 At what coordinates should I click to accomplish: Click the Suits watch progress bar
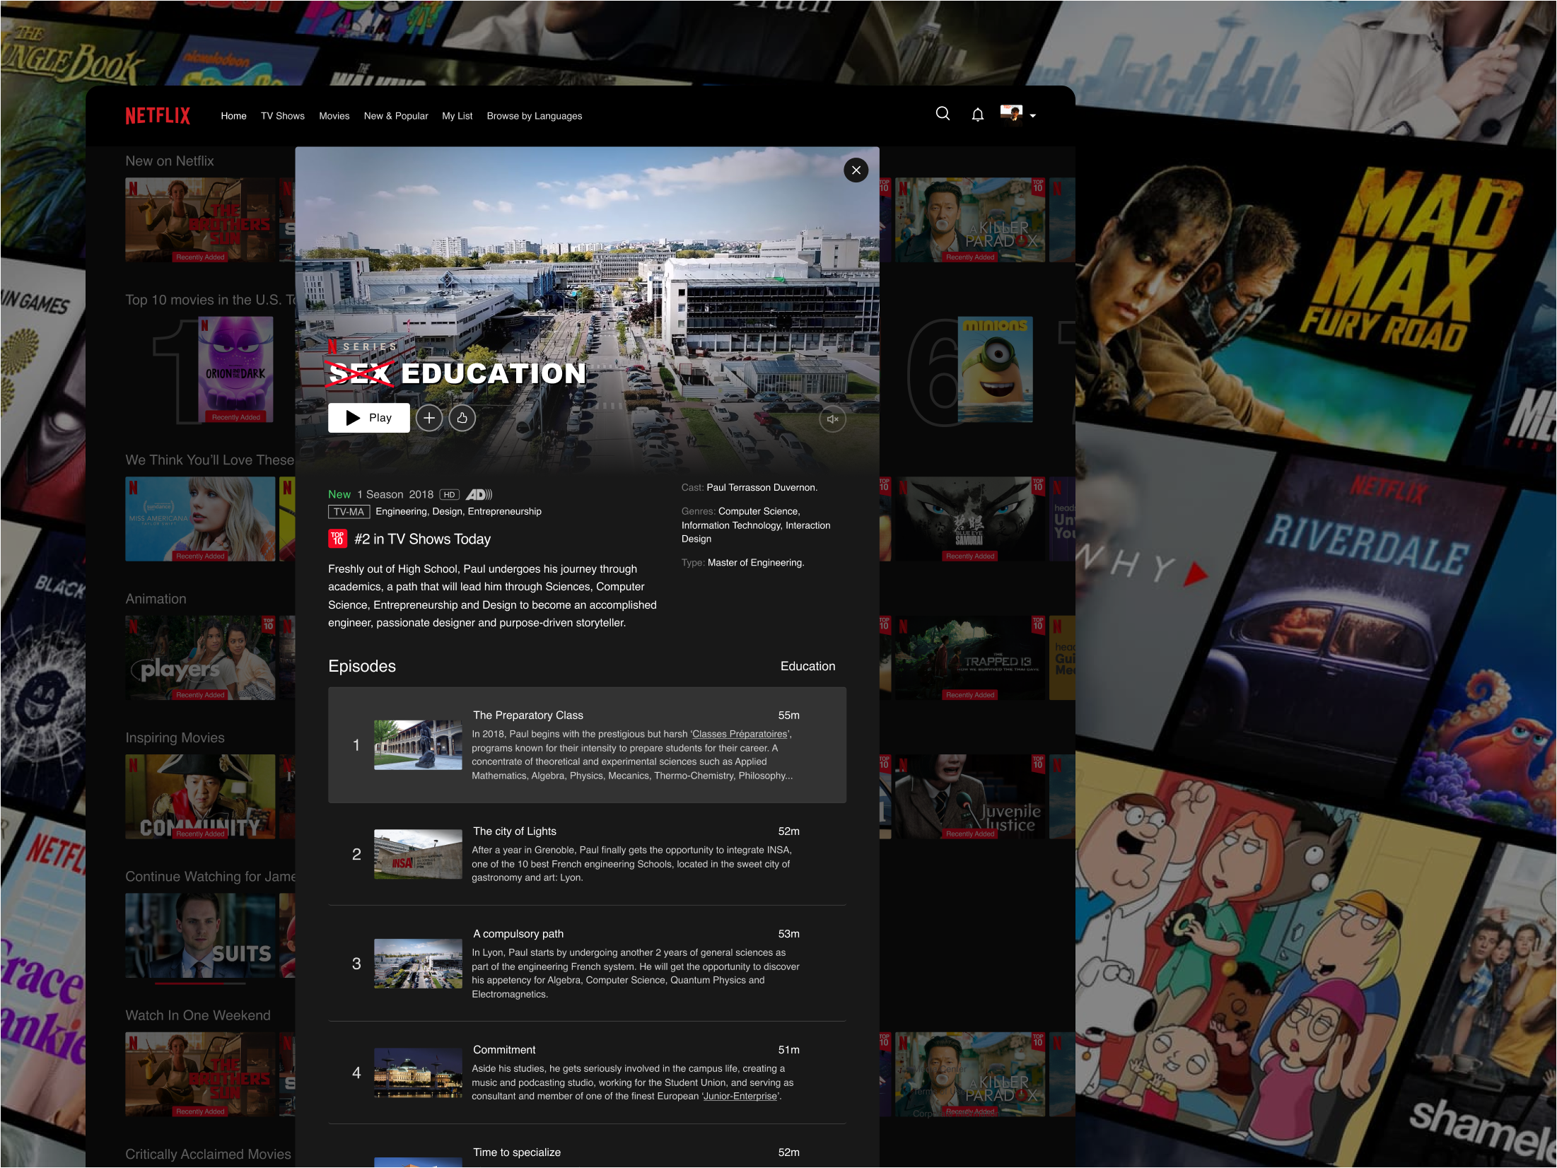tap(200, 983)
